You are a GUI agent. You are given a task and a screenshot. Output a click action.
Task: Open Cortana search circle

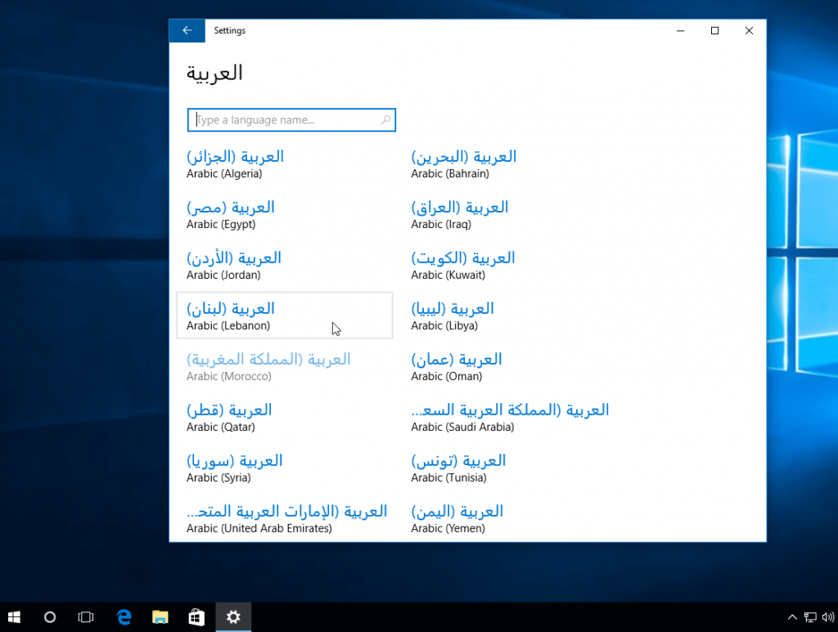click(50, 617)
